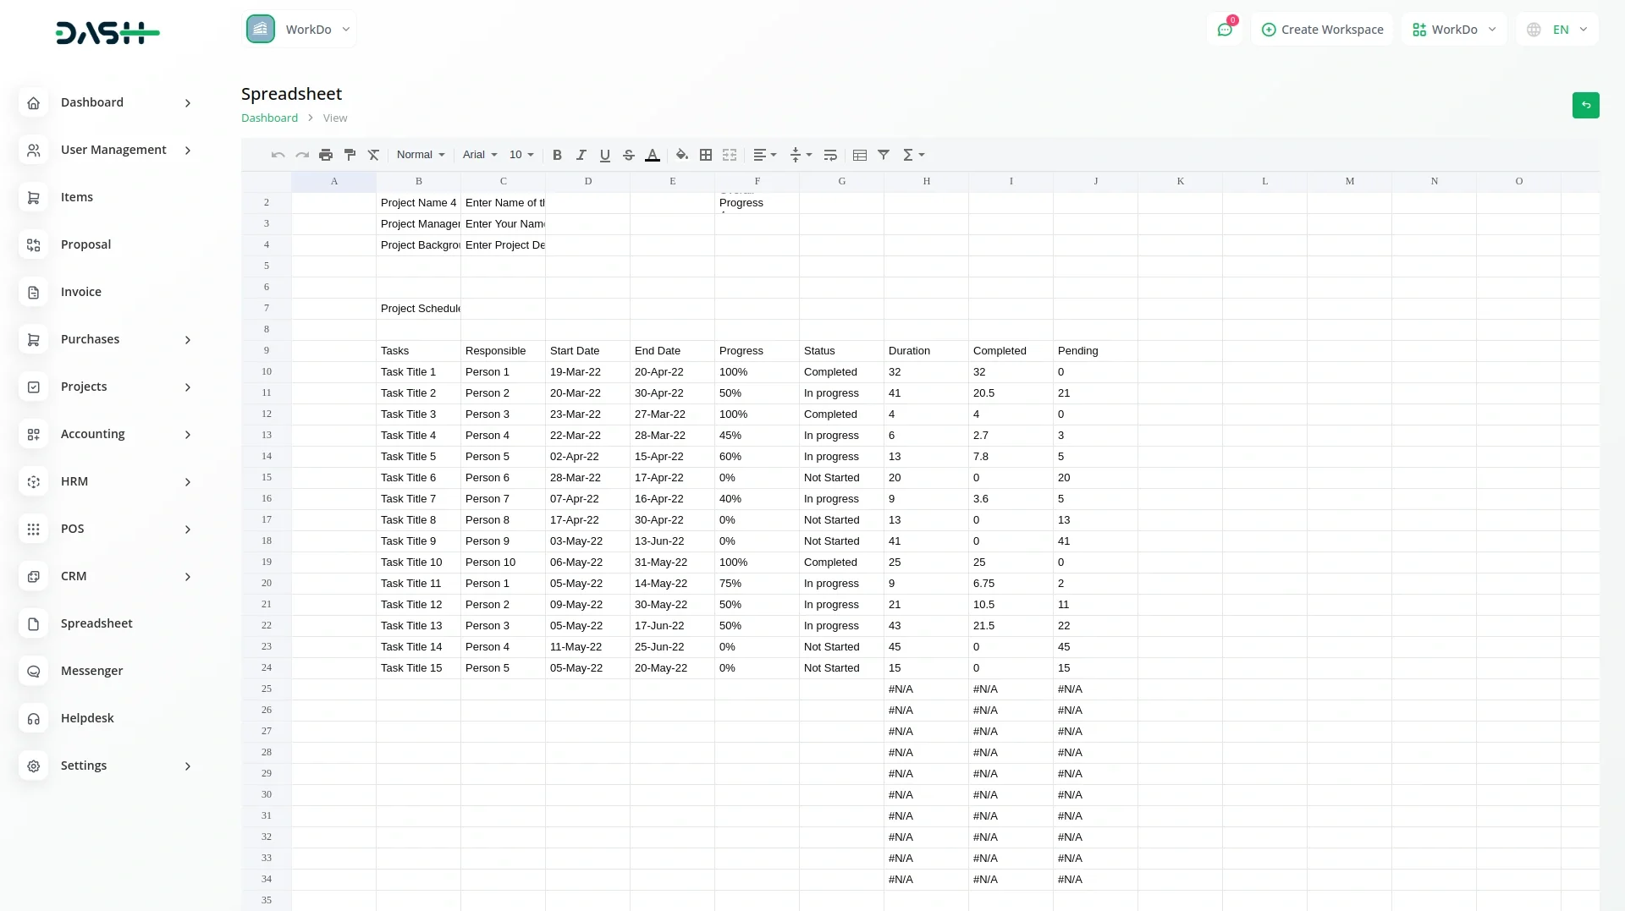Click the Dashboard breadcrumb link
The image size is (1625, 911).
269,118
